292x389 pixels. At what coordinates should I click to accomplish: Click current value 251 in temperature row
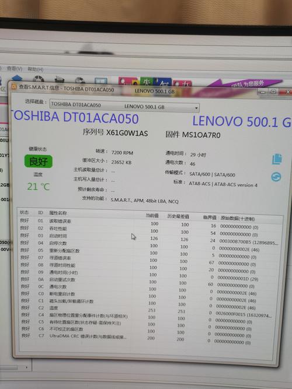[x=152, y=310]
